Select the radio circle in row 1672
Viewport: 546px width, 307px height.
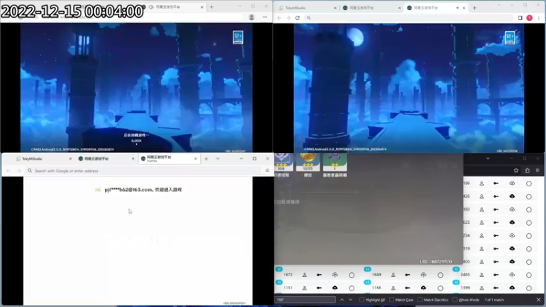(351, 276)
